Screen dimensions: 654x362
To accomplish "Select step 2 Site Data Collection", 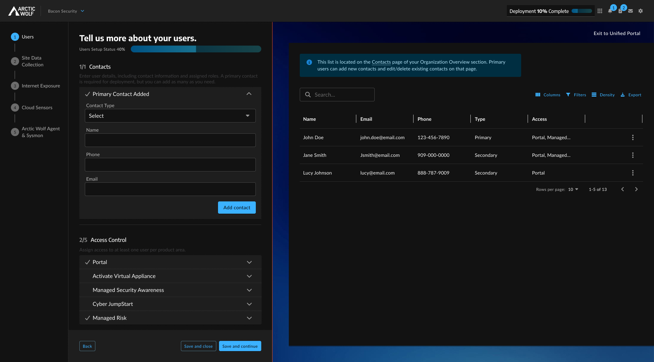I will (27, 61).
